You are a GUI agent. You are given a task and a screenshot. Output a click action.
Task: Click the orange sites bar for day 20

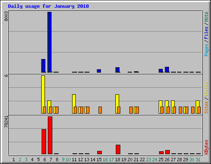click(131, 110)
